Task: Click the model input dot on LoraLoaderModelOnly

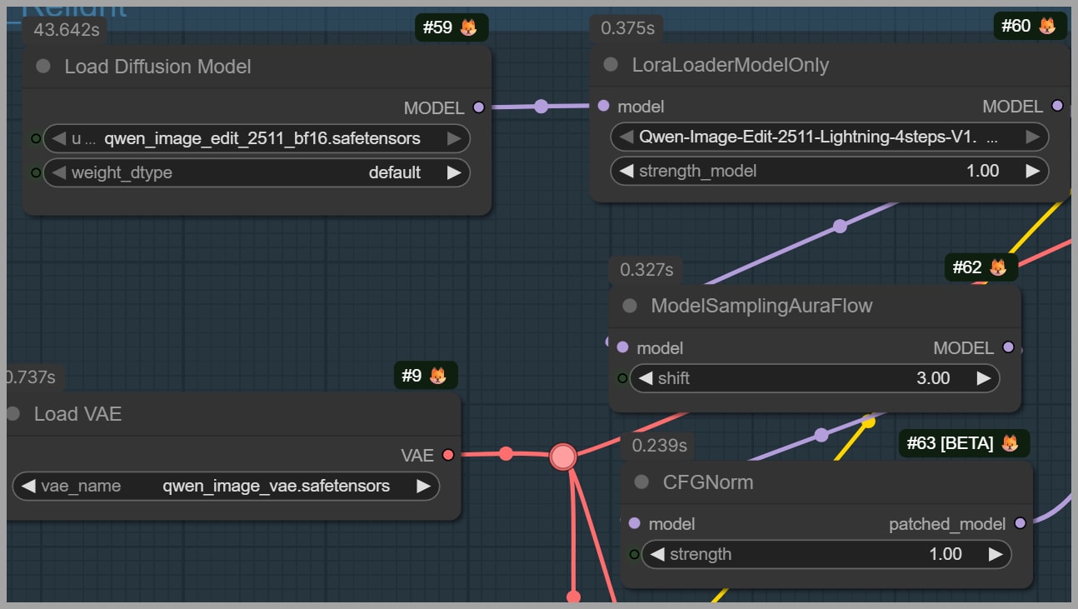Action: (604, 107)
